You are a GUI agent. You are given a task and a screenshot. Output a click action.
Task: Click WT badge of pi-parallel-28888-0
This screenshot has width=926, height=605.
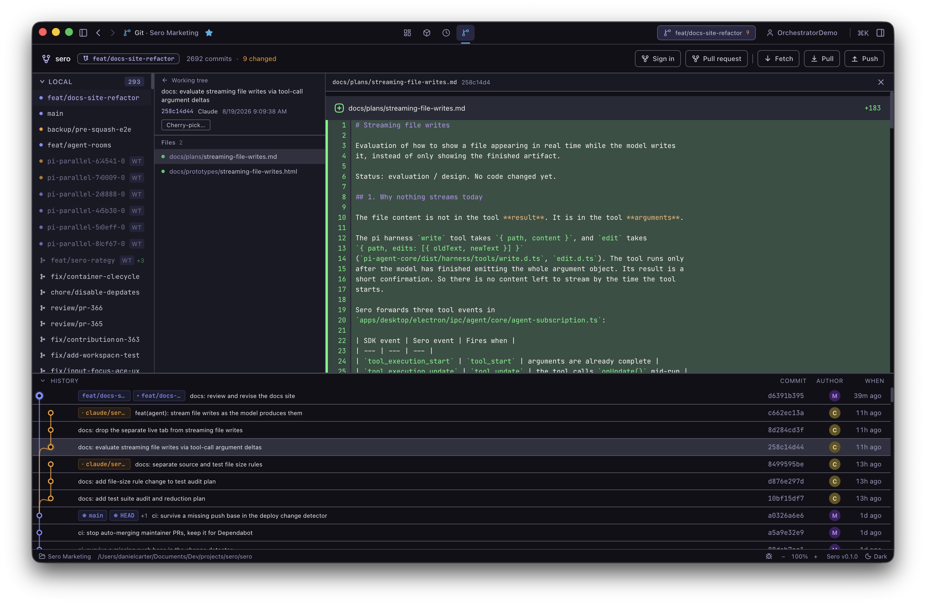click(137, 194)
